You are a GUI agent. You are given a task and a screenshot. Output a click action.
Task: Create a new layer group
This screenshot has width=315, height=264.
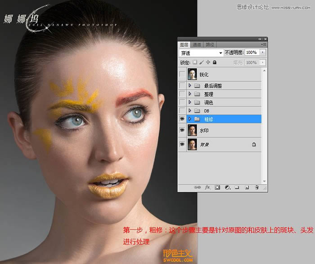point(237,187)
